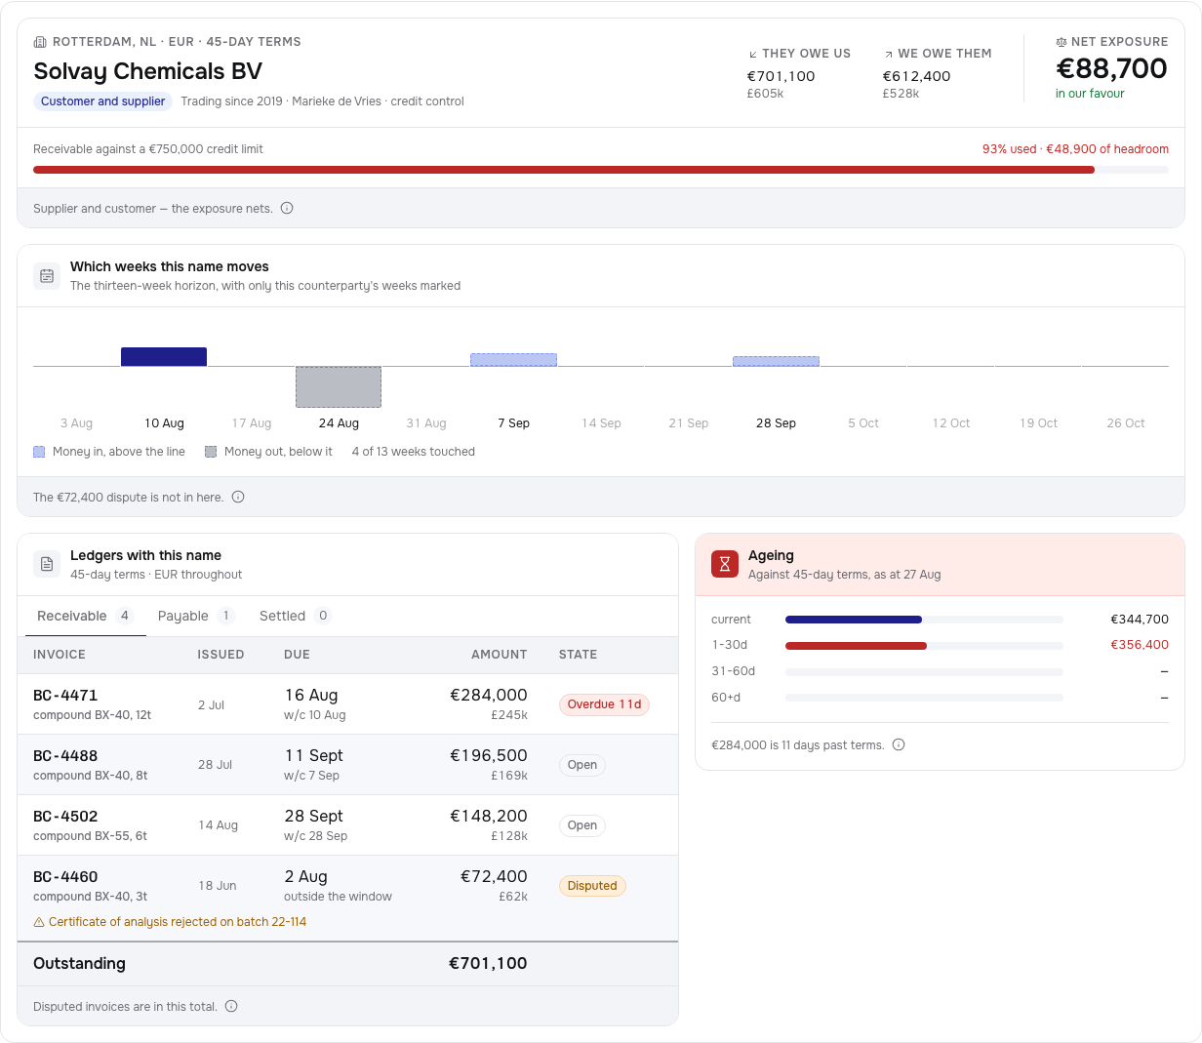Click the 'Money in, above the line' legend swatch

39,452
